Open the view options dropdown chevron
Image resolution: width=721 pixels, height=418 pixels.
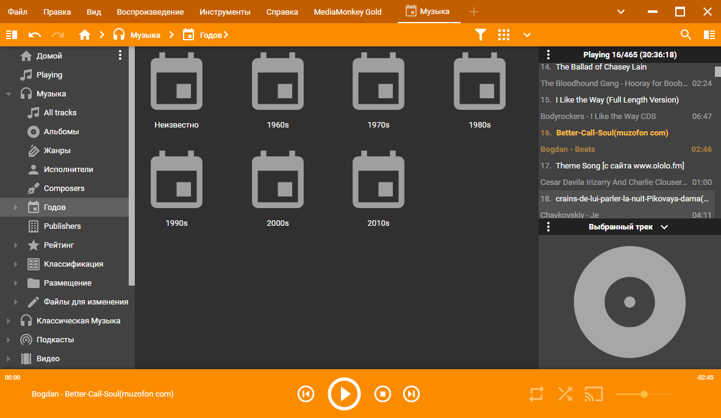(x=527, y=35)
